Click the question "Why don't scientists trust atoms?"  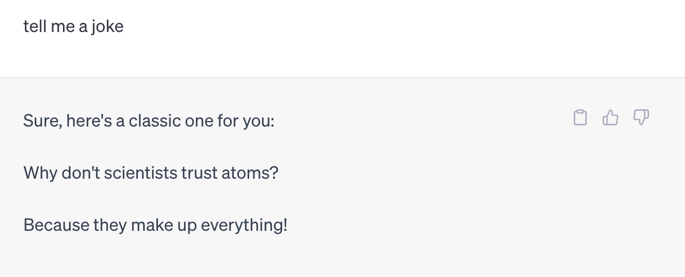point(151,173)
